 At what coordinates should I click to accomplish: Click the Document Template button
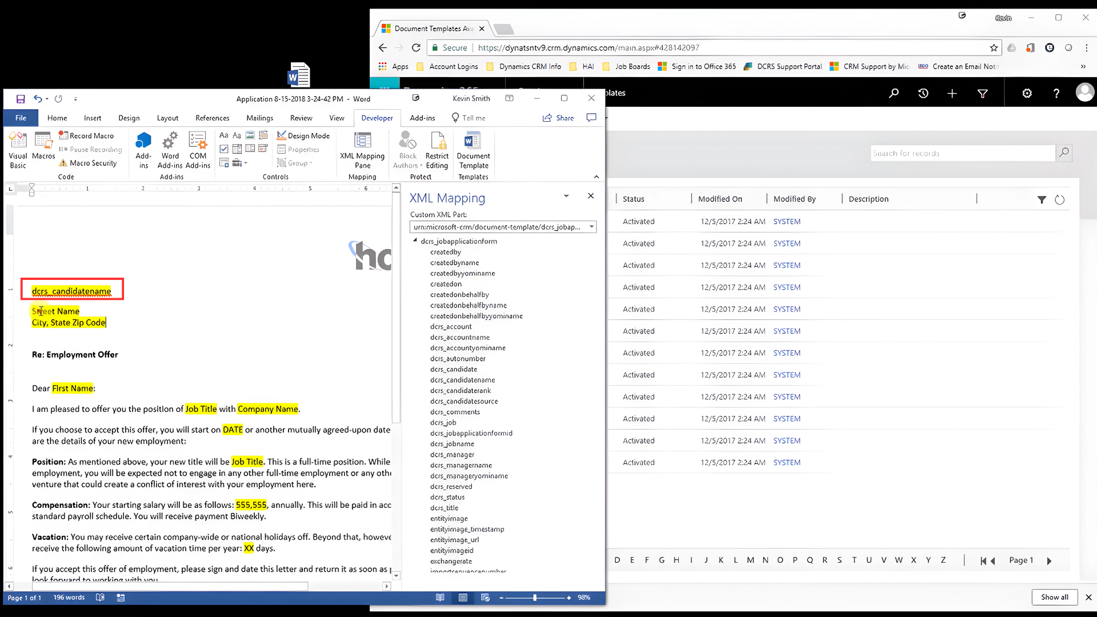pyautogui.click(x=473, y=150)
